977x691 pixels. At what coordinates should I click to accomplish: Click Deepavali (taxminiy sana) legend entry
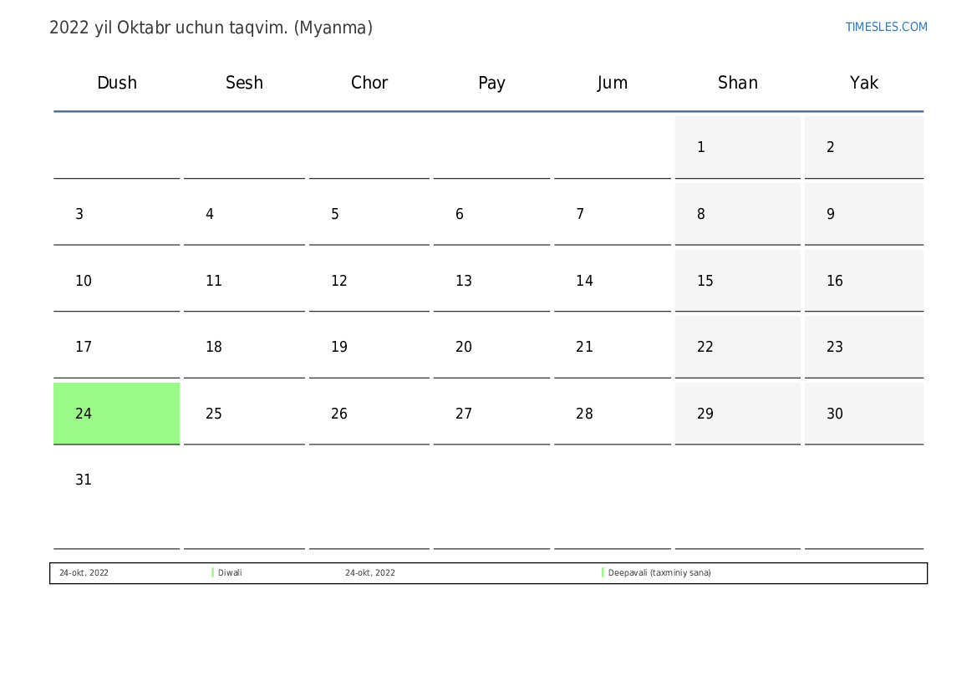659,573
